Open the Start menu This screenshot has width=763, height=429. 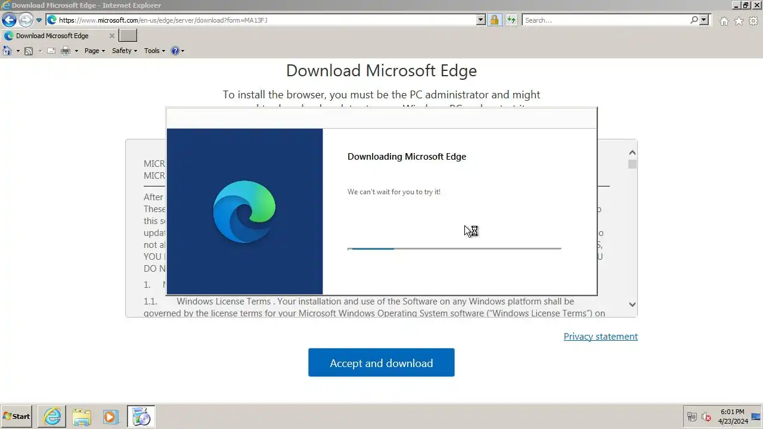click(17, 416)
